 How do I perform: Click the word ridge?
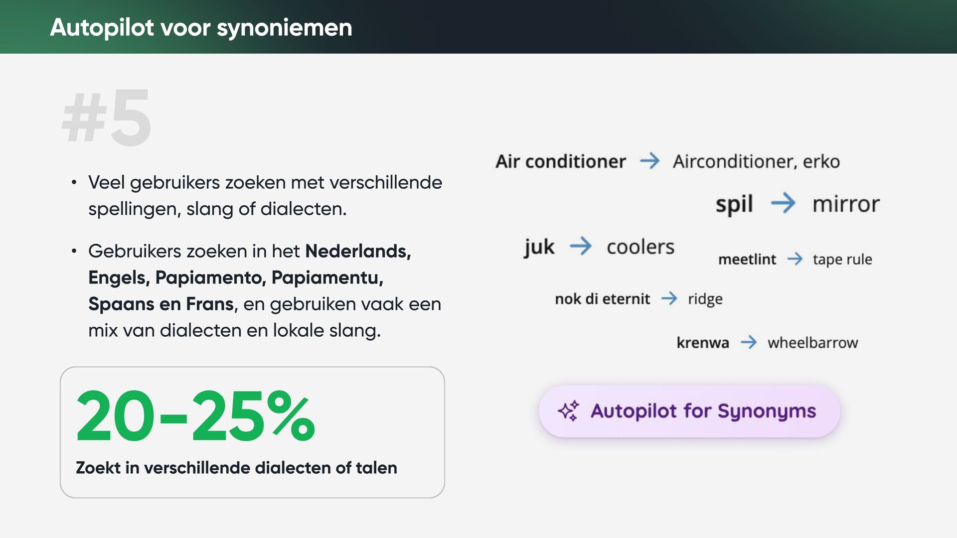[x=705, y=299]
